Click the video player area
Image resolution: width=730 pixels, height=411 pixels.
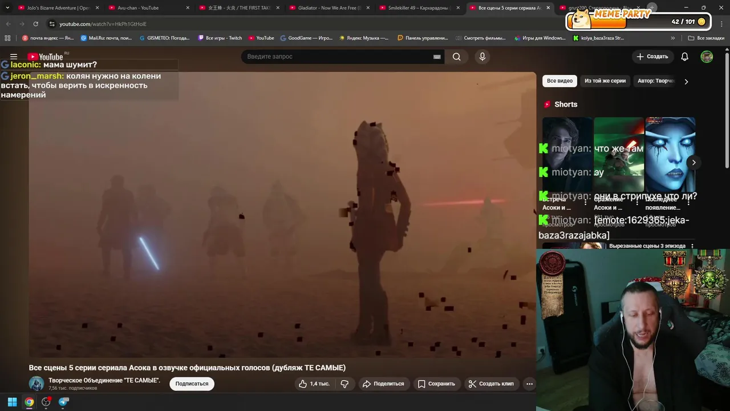[x=282, y=214]
